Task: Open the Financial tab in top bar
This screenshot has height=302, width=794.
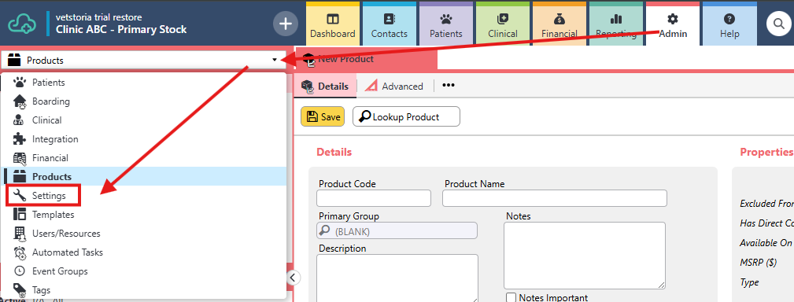Action: point(559,24)
